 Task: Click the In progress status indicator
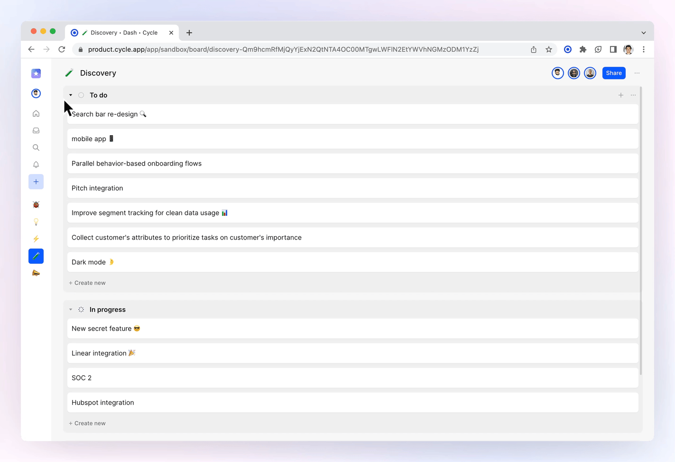[x=81, y=310]
